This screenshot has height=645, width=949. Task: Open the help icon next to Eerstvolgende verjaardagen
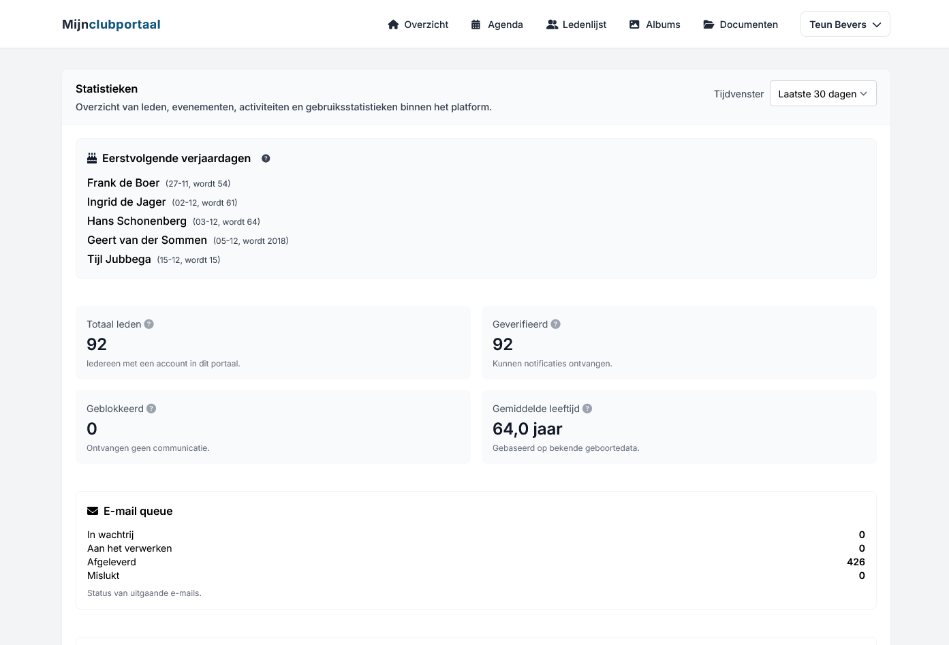tap(266, 158)
